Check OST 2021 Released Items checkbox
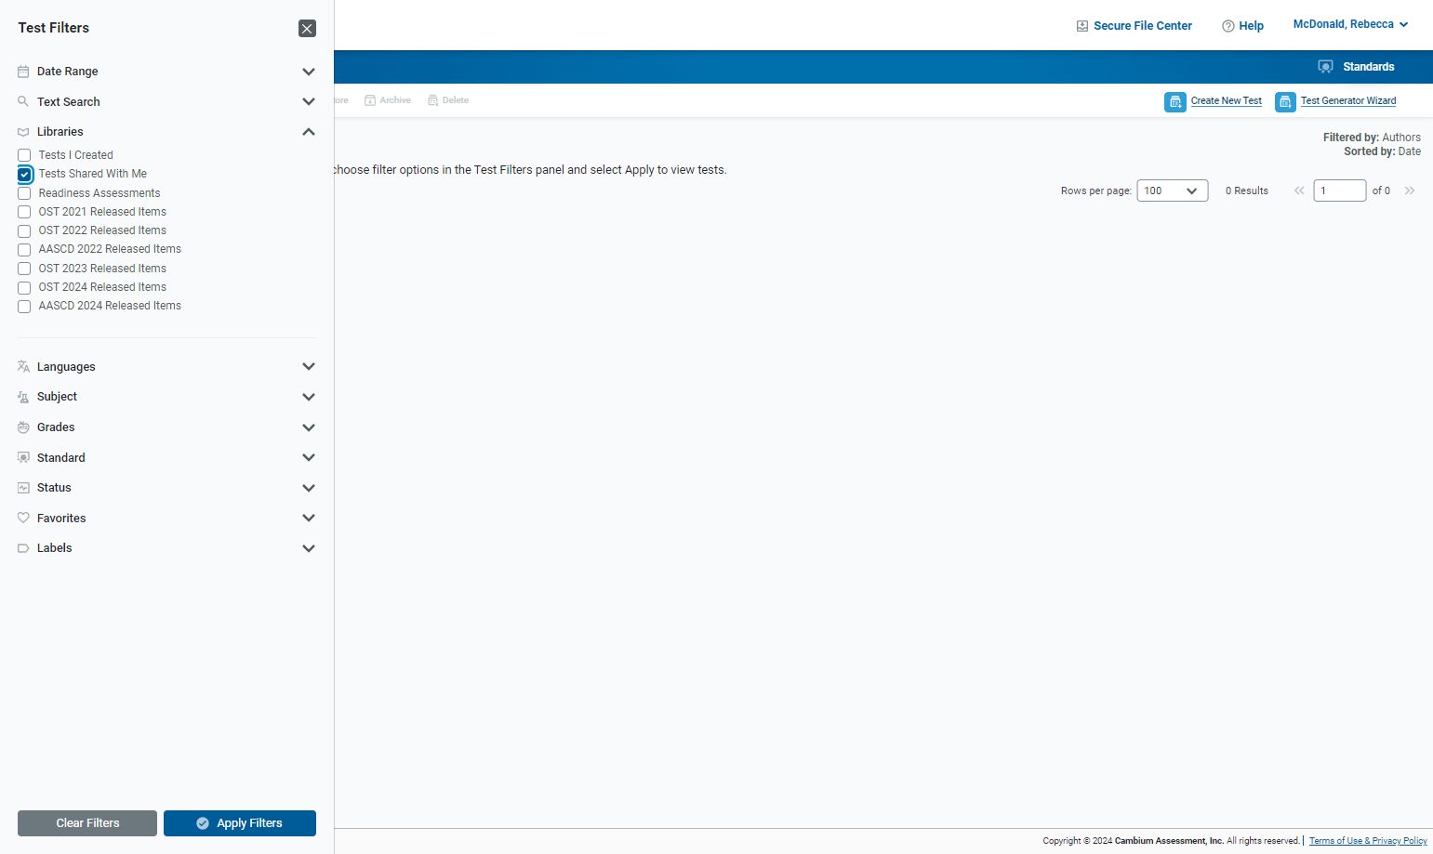Viewport: 1433px width, 854px height. coord(24,212)
